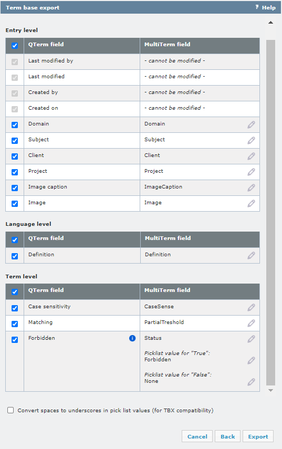Image resolution: width=282 pixels, height=449 pixels.
Task: Uncheck the Definition field checkbox
Action: pos(15,256)
